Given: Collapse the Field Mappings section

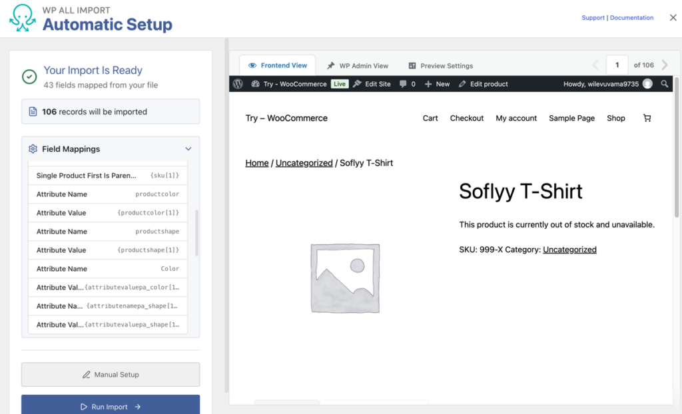Looking at the screenshot, I should [188, 148].
